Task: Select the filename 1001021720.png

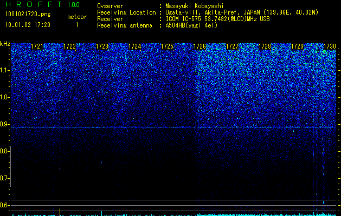Action: click(x=28, y=14)
